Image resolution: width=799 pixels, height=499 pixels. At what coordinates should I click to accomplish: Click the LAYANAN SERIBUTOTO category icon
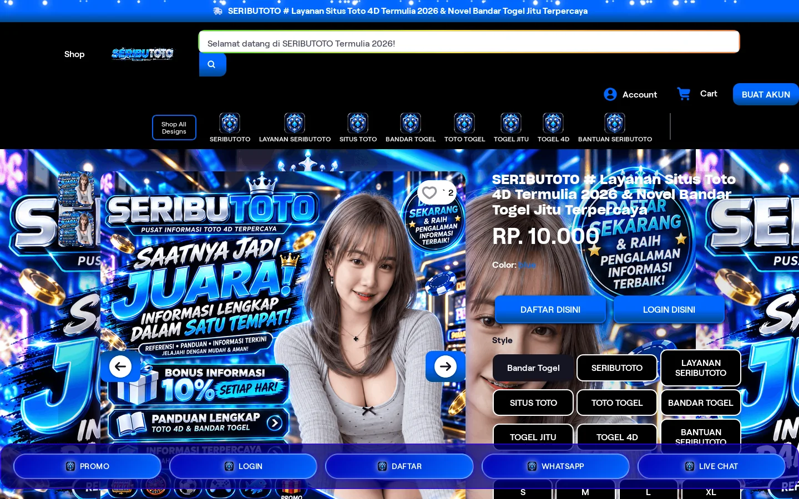(295, 123)
